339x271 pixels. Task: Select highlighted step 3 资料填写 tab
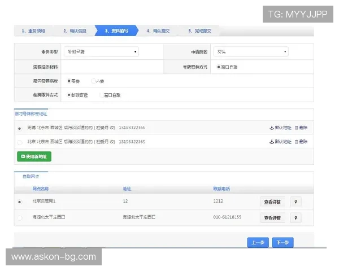point(116,30)
